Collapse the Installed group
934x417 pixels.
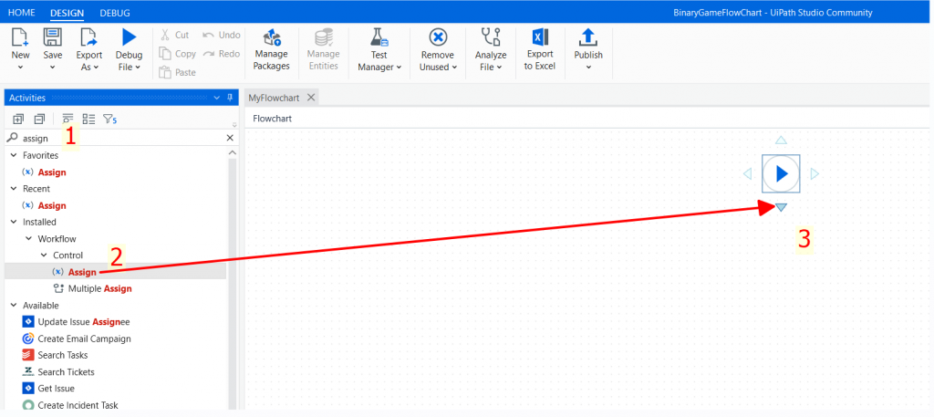click(14, 223)
